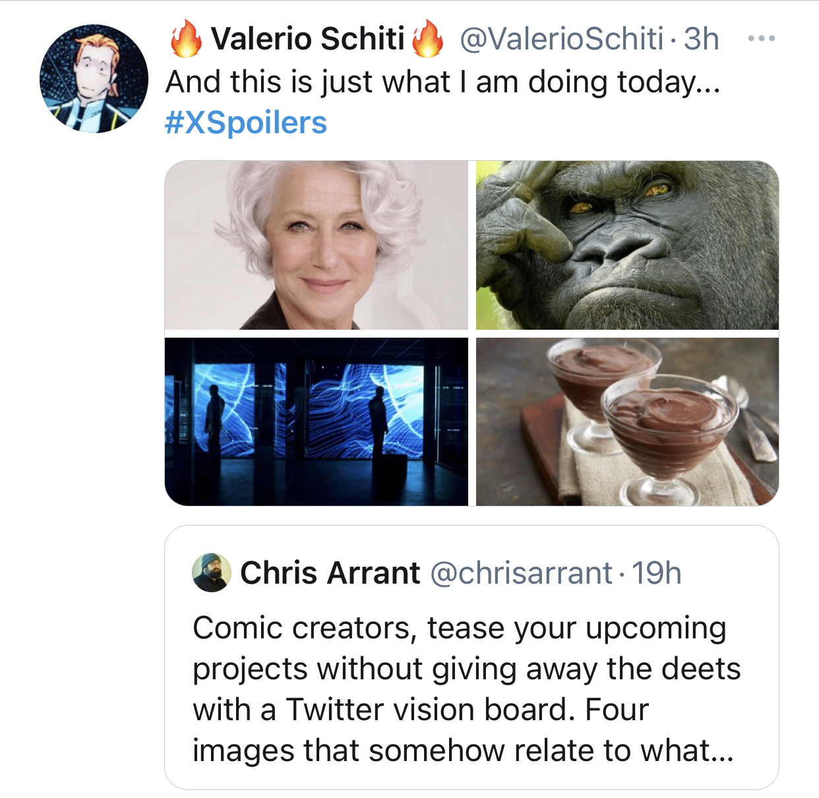This screenshot has height=798, width=819.
Task: Click the 3h tweet timestamp
Action: tap(701, 39)
